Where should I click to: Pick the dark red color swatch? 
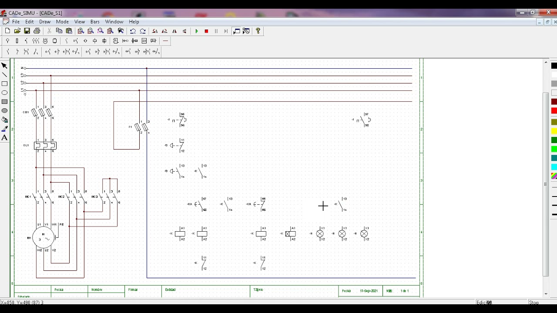pyautogui.click(x=554, y=102)
